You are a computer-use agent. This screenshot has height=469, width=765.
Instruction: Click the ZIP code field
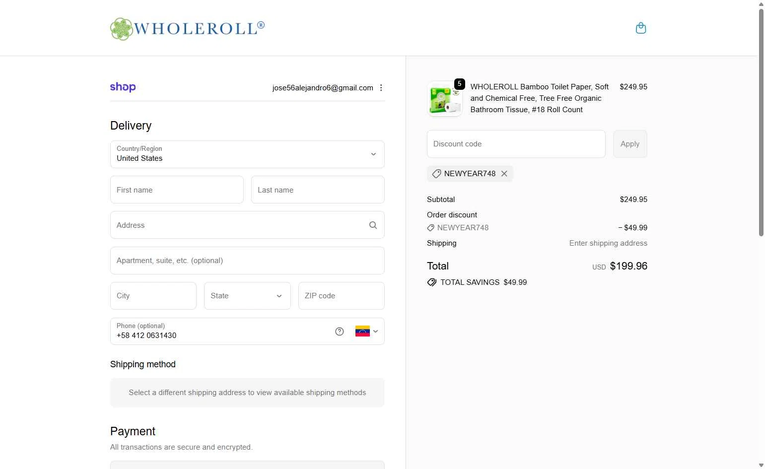click(x=342, y=296)
